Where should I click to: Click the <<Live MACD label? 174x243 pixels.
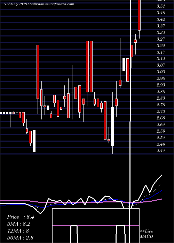click(x=147, y=234)
